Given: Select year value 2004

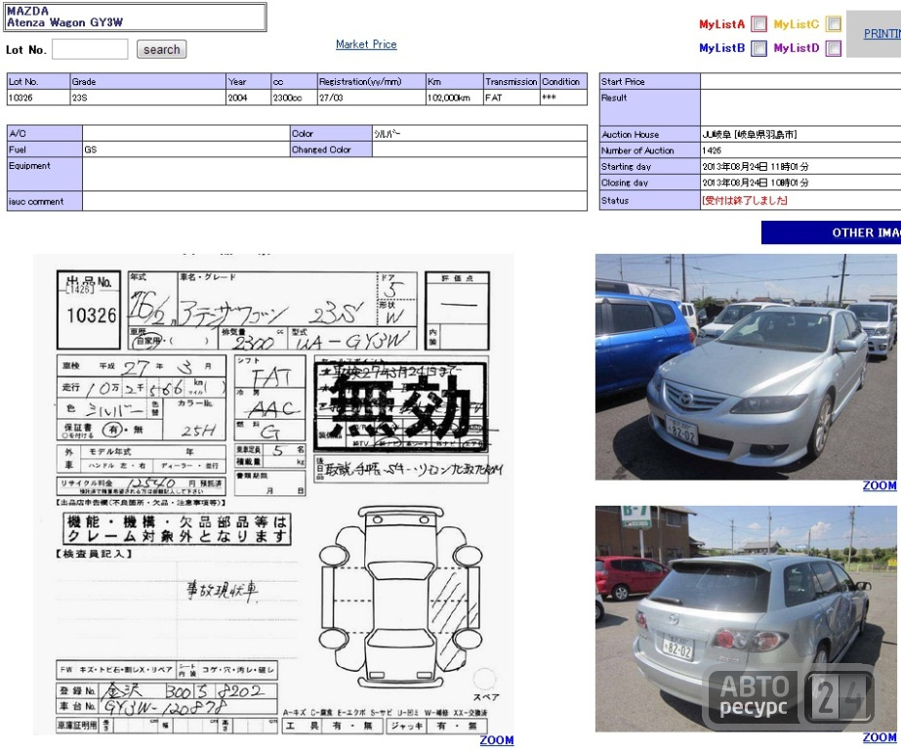Looking at the screenshot, I should click(x=249, y=98).
